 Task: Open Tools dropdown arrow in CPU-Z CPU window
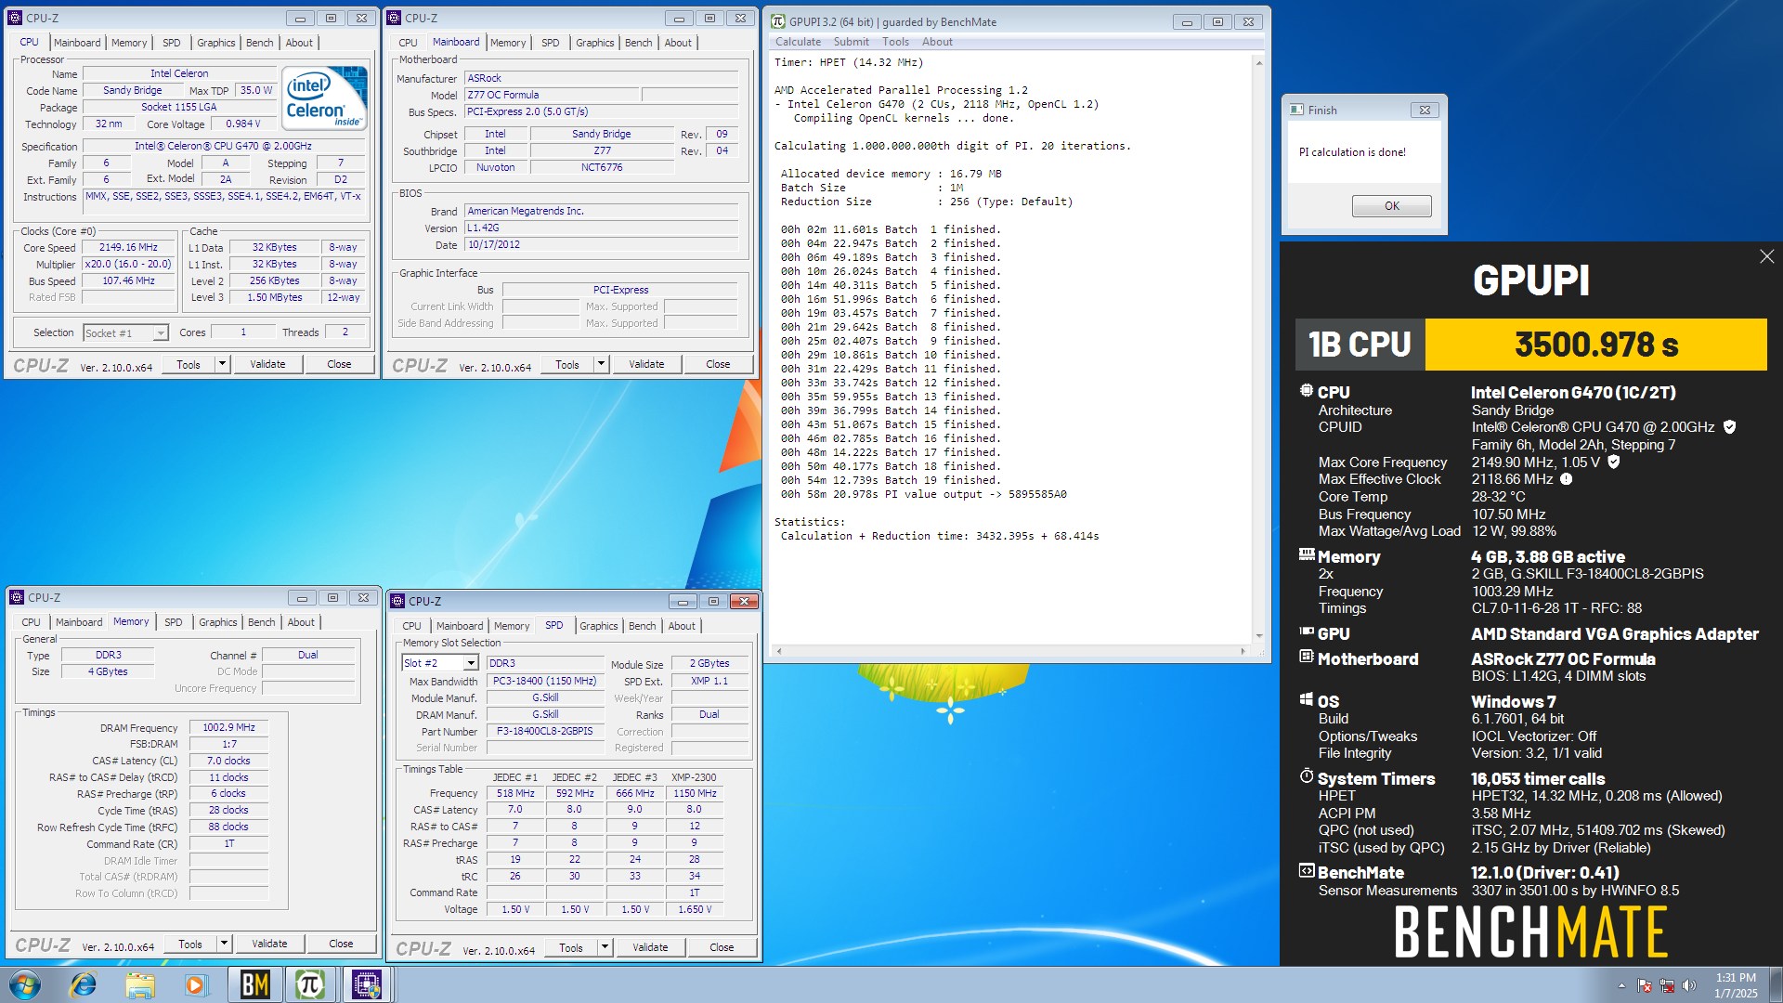point(222,364)
